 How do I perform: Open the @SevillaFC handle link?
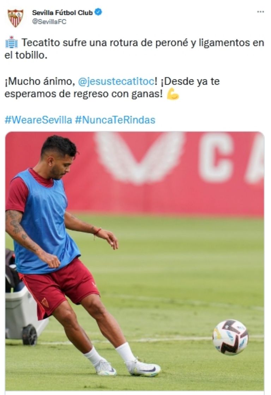click(x=49, y=22)
